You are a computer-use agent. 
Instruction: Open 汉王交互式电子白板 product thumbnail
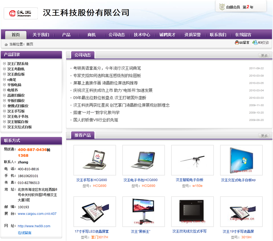[x=241, y=160]
